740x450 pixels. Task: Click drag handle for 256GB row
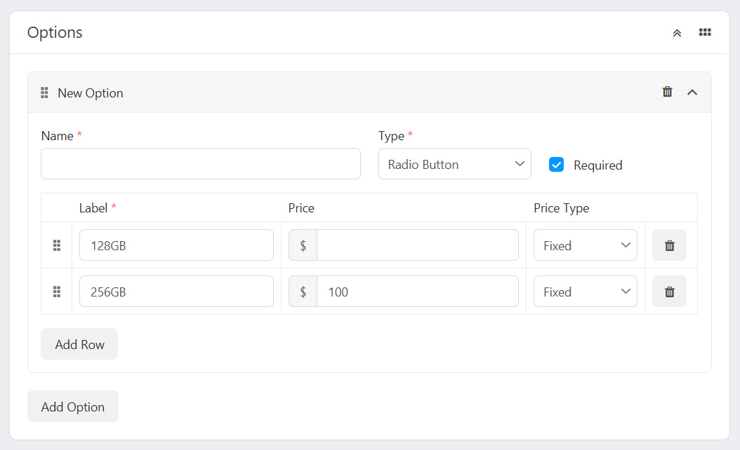coord(57,292)
